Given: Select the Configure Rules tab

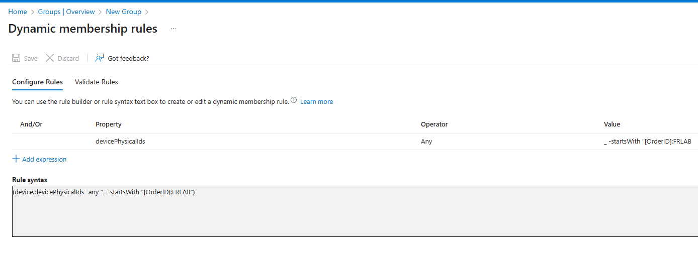Looking at the screenshot, I should tap(37, 82).
